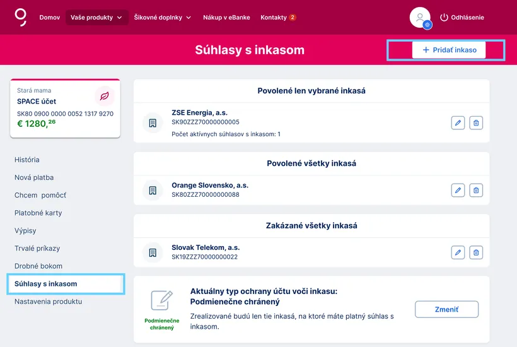
Task: Open História in the sidebar
Action: tap(27, 160)
